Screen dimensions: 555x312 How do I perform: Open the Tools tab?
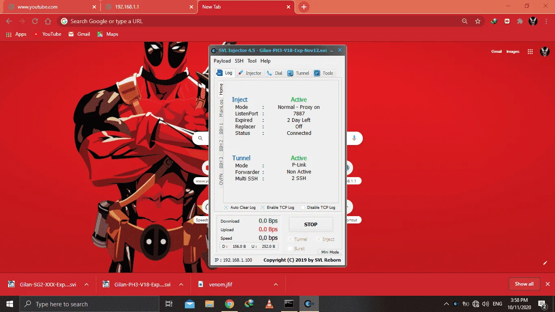pyautogui.click(x=324, y=73)
